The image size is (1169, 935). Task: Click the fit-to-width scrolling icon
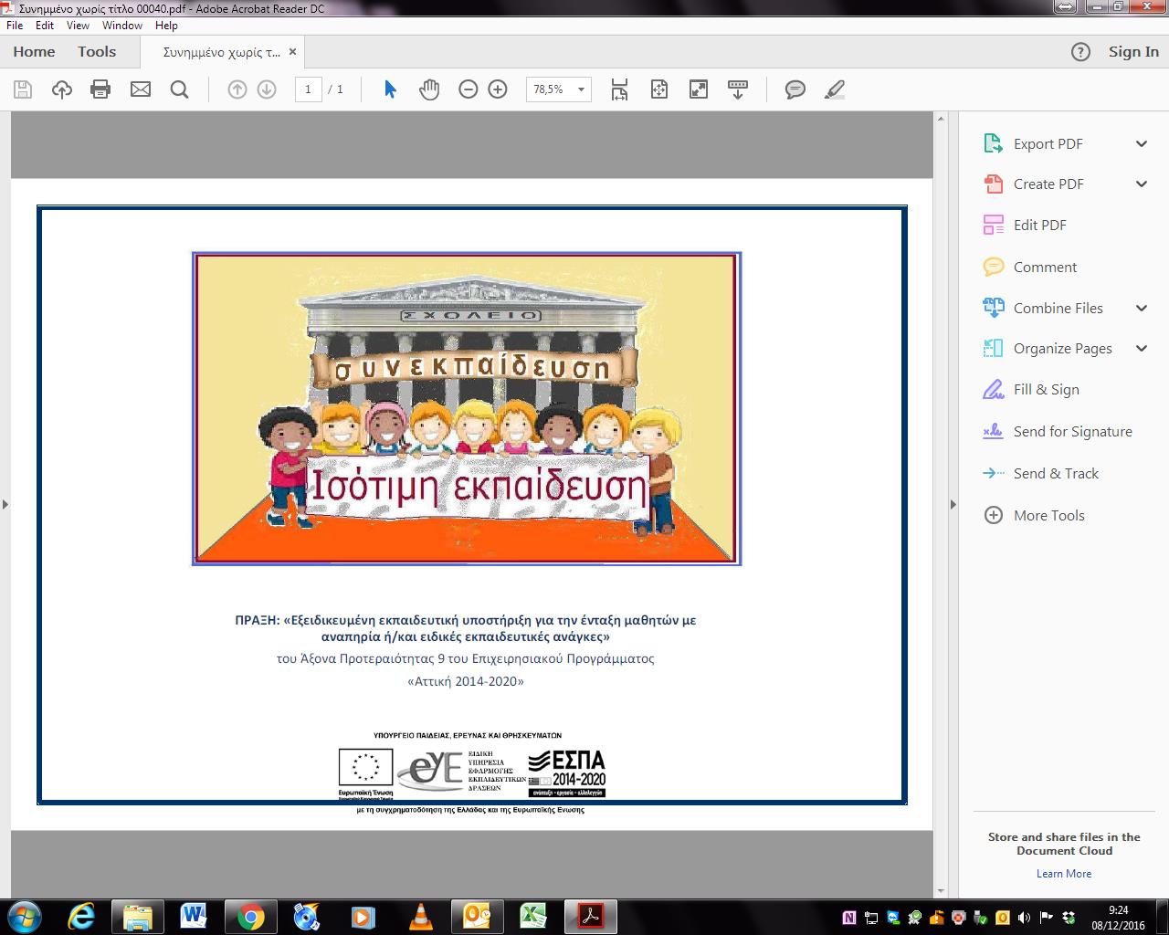pyautogui.click(x=619, y=89)
